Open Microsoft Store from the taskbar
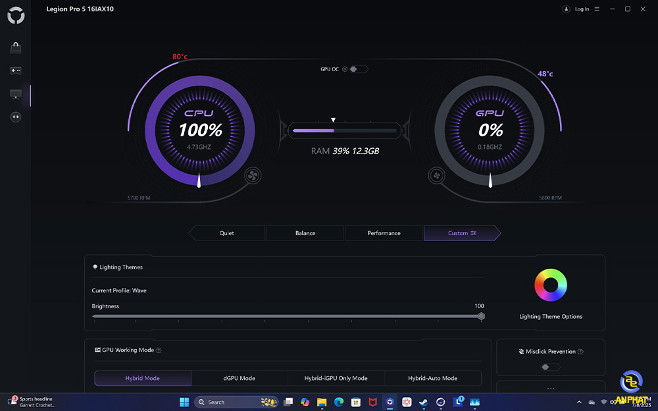The height and width of the screenshot is (411, 658). [356, 402]
